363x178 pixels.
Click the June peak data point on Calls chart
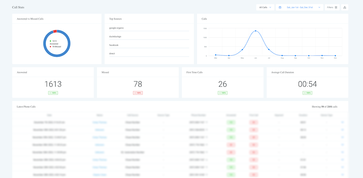pos(256,31)
